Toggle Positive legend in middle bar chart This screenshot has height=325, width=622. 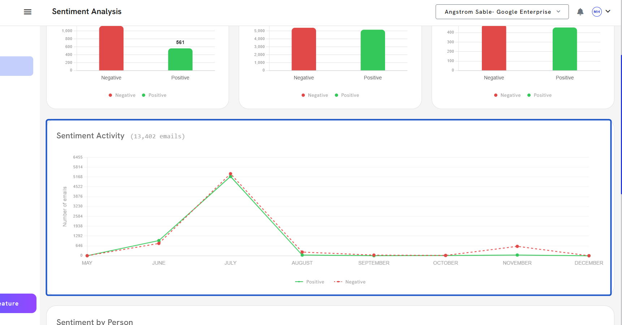347,95
